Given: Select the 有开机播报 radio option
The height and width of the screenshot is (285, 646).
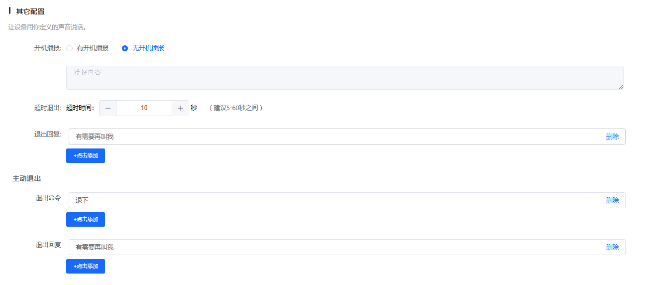Looking at the screenshot, I should coord(70,48).
